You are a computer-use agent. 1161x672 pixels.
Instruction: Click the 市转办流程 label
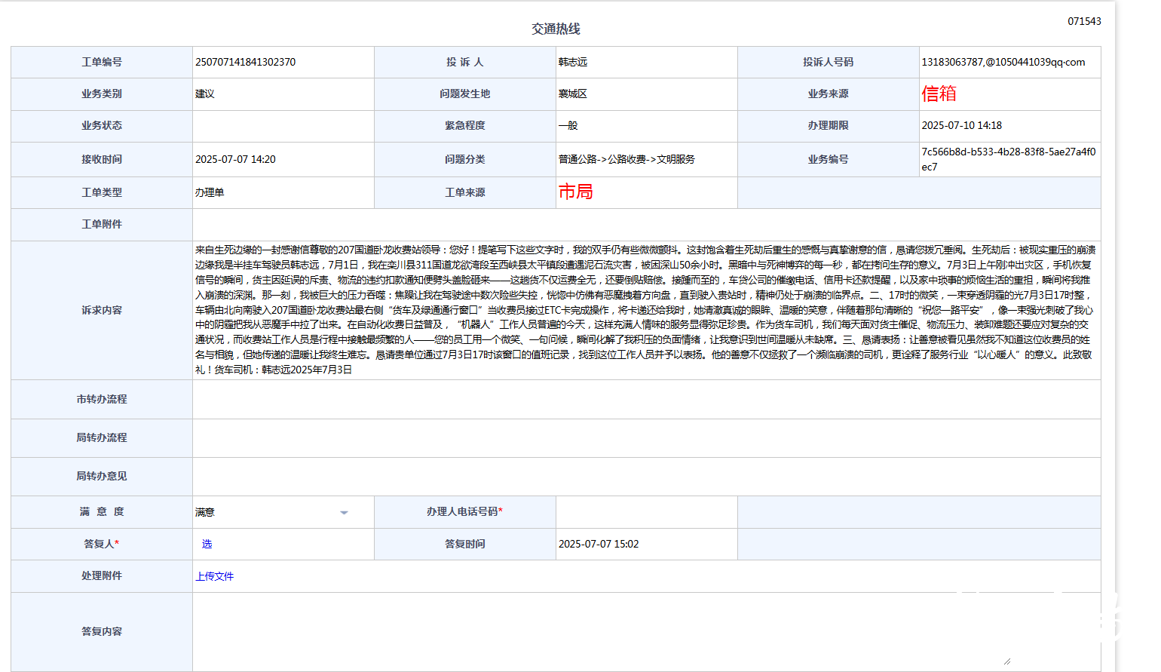[x=102, y=399]
